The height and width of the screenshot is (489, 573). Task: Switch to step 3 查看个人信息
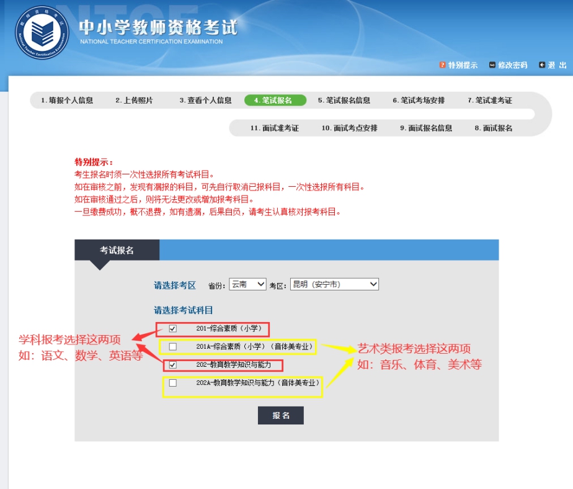[x=206, y=101]
